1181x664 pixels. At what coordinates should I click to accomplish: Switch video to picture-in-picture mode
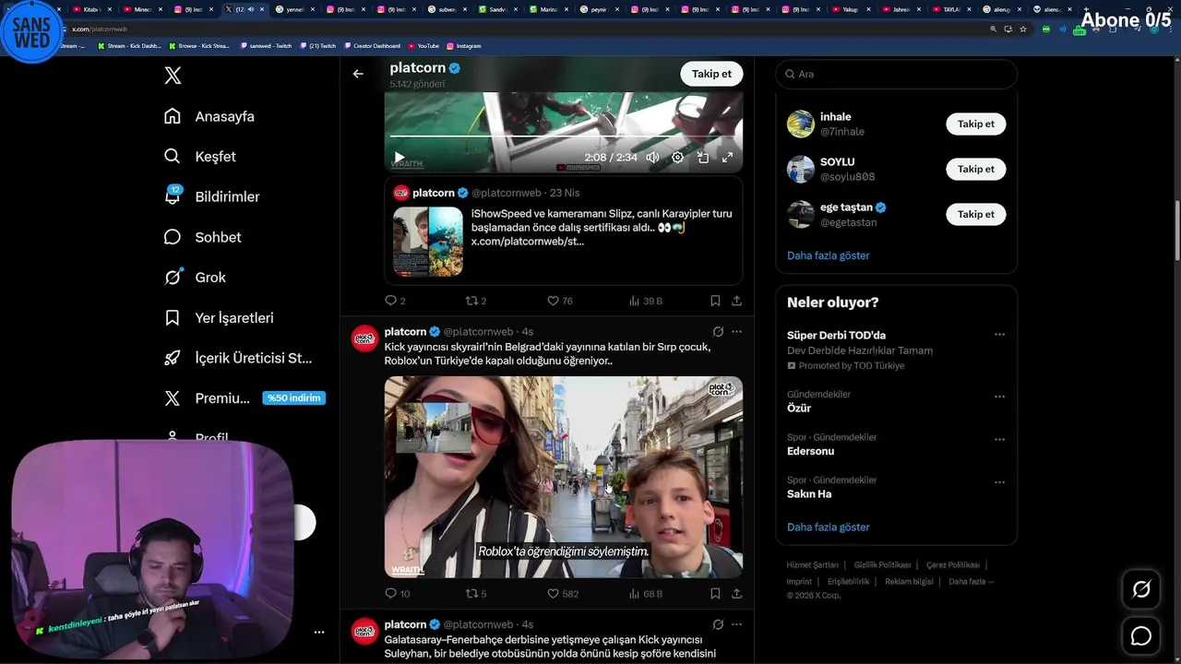[702, 158]
